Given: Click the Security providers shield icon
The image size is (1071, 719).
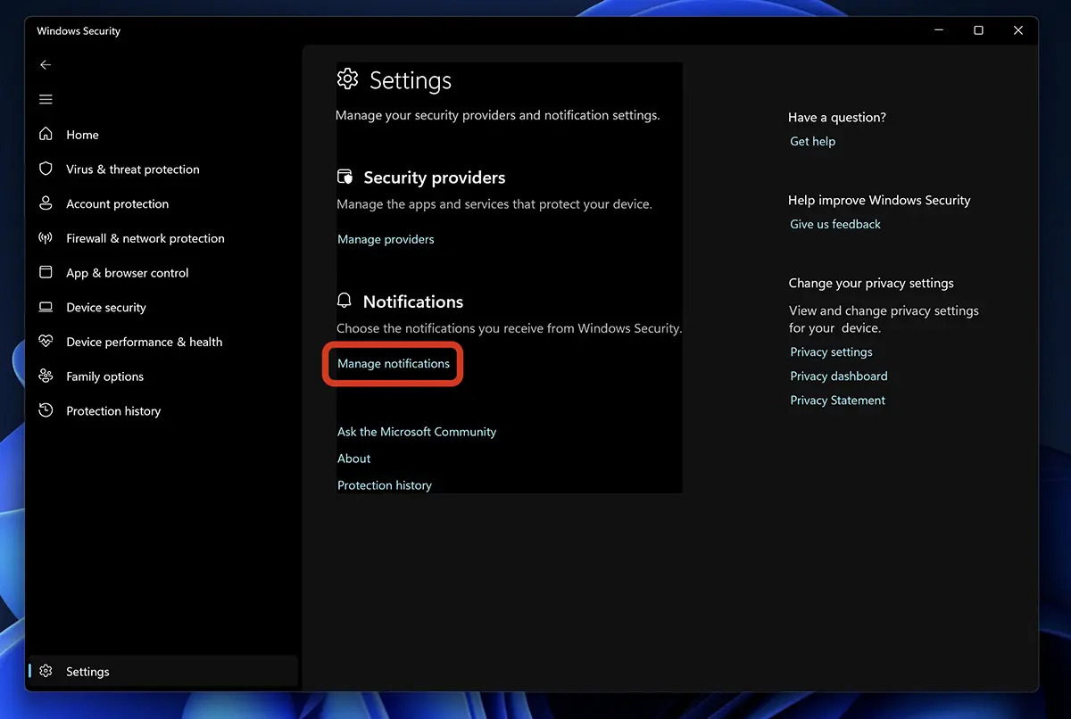Looking at the screenshot, I should 345,177.
